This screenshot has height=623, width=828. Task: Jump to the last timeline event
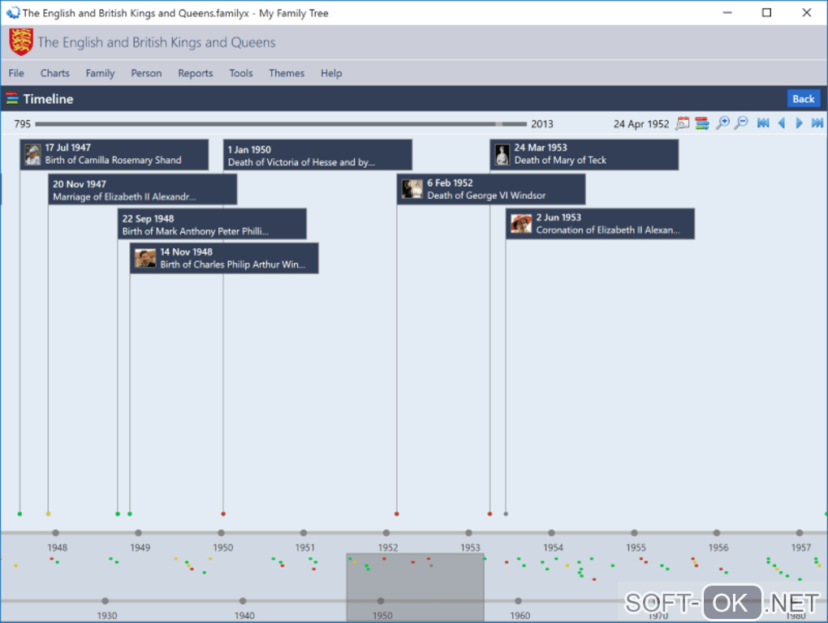pos(817,123)
